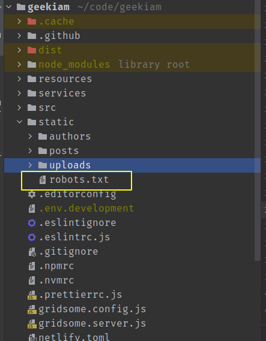The image size is (266, 341).
Task: Click the .gitignore file icon
Action: click(32, 252)
